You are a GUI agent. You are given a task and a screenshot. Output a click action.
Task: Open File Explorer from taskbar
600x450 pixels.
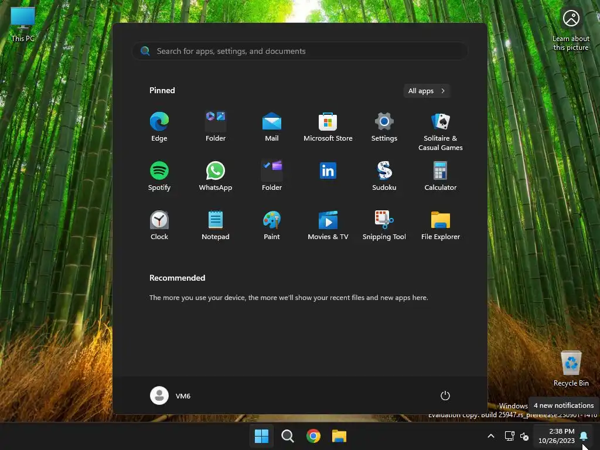(339, 436)
